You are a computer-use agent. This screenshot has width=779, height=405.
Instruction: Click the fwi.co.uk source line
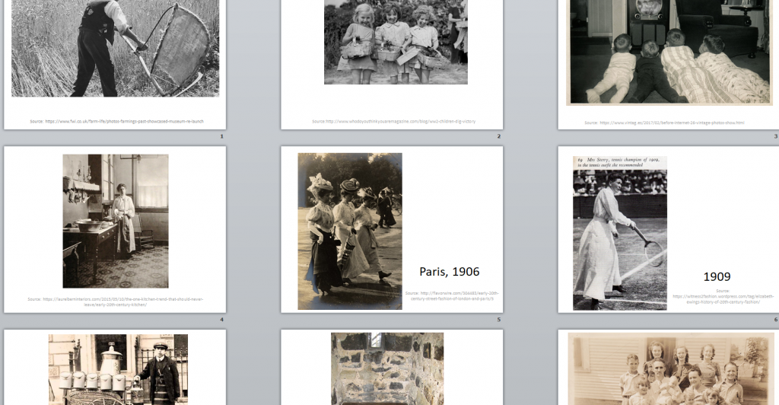click(x=116, y=121)
